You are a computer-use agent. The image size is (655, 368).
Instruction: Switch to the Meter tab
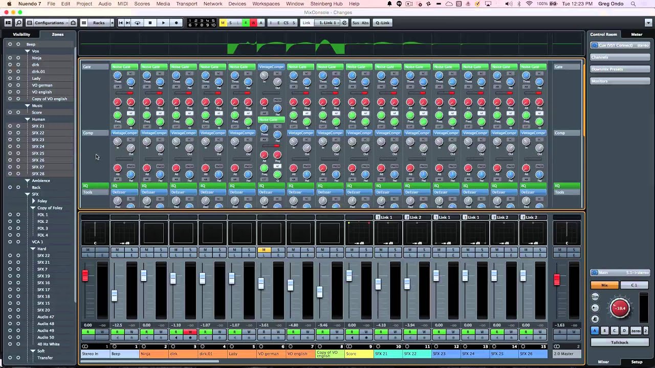click(637, 34)
